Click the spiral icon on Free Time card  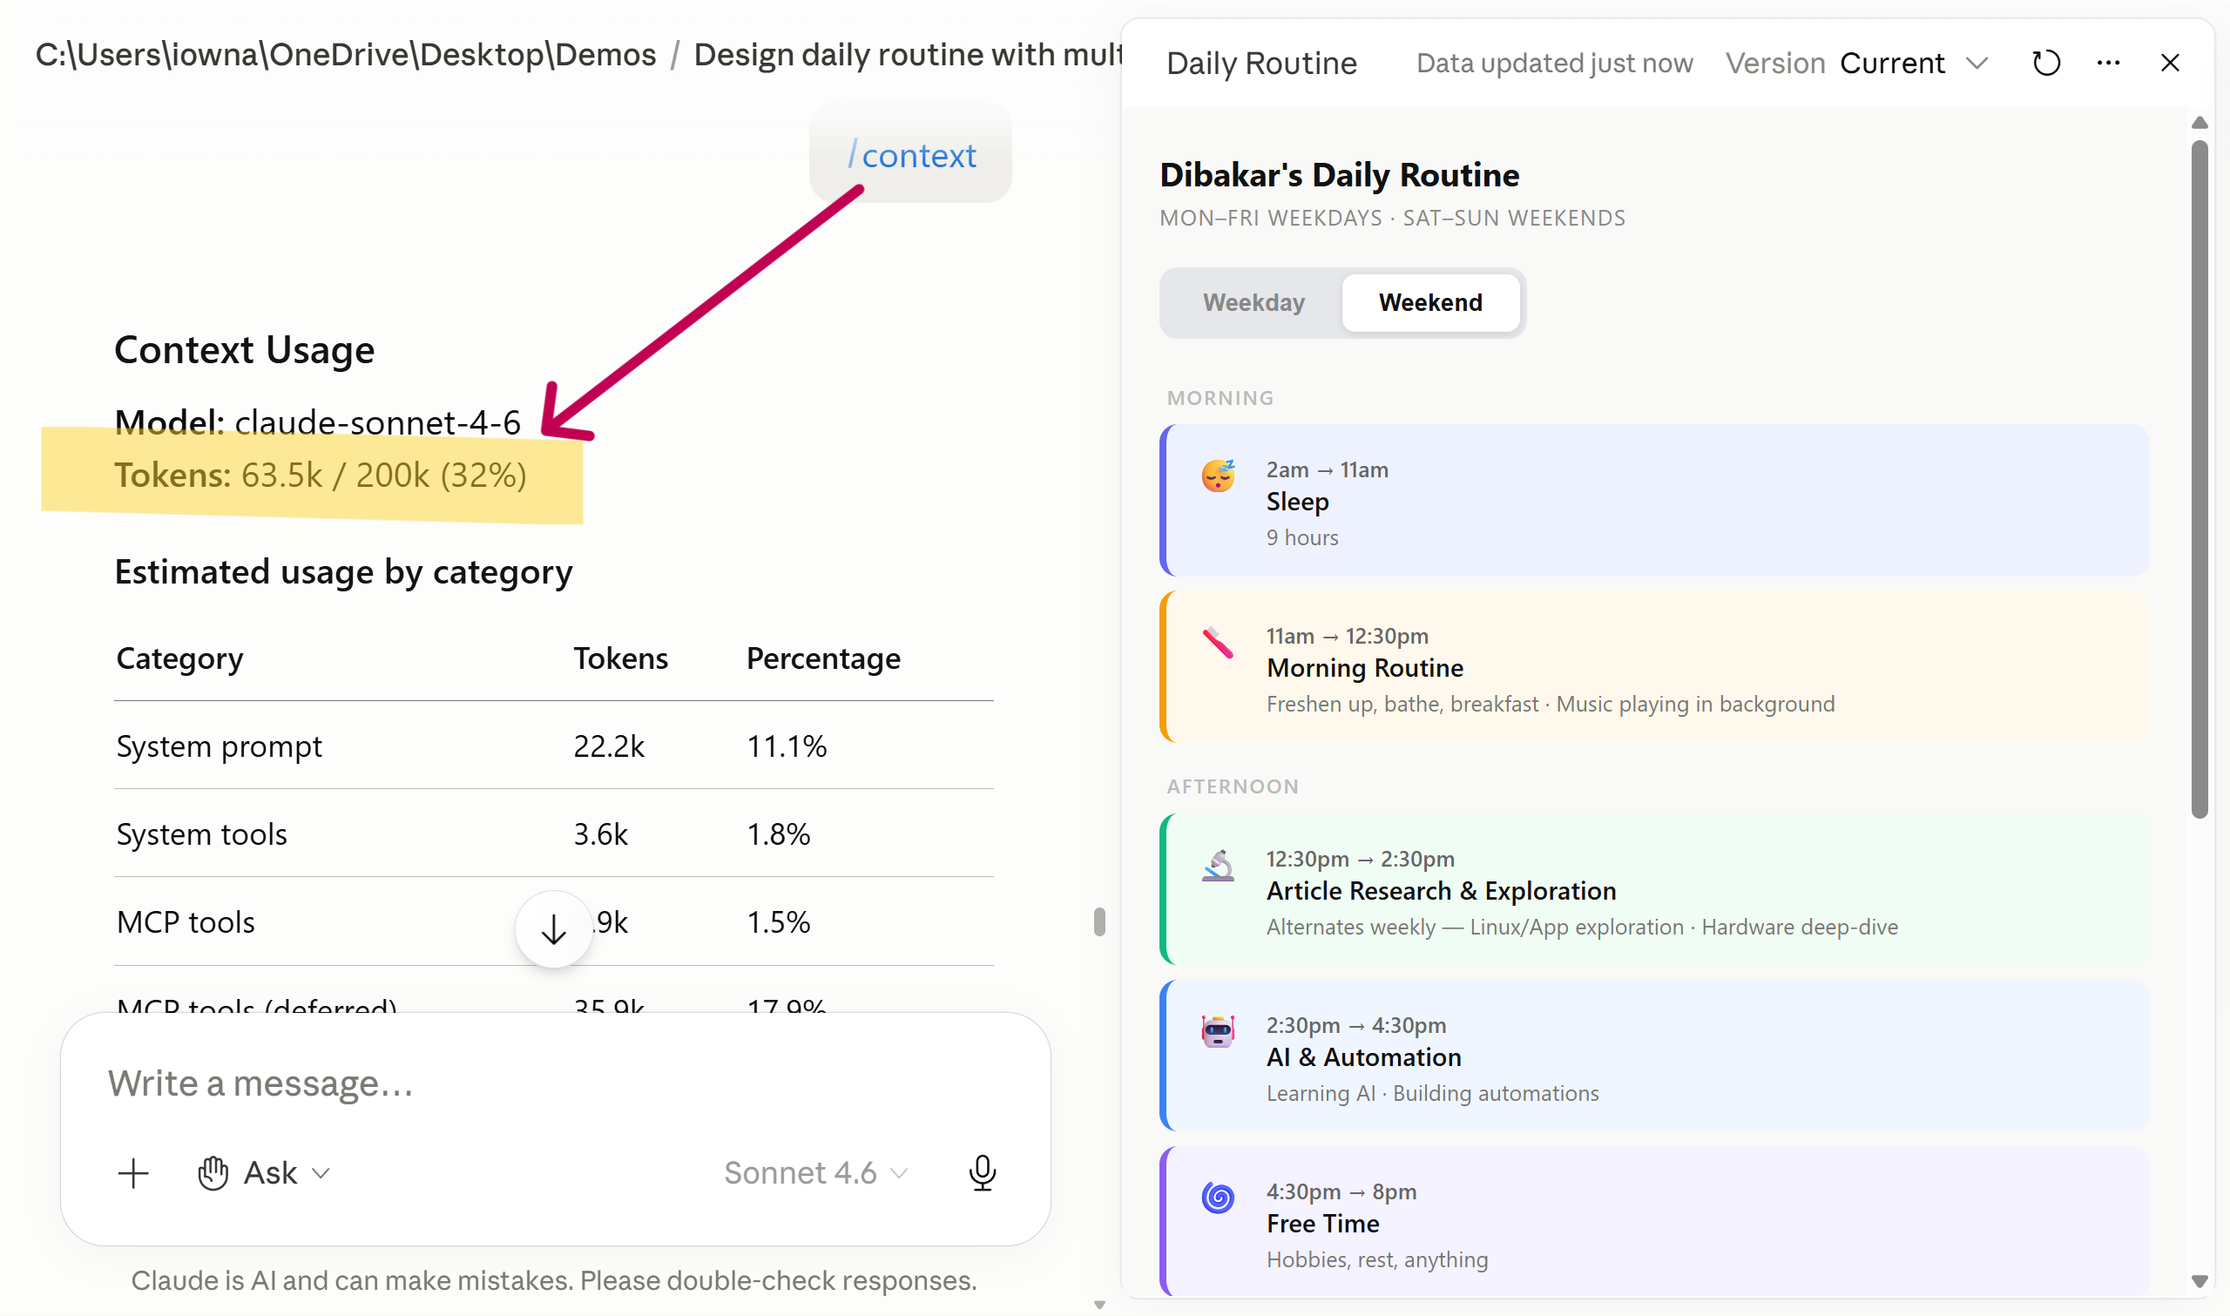click(1219, 1198)
